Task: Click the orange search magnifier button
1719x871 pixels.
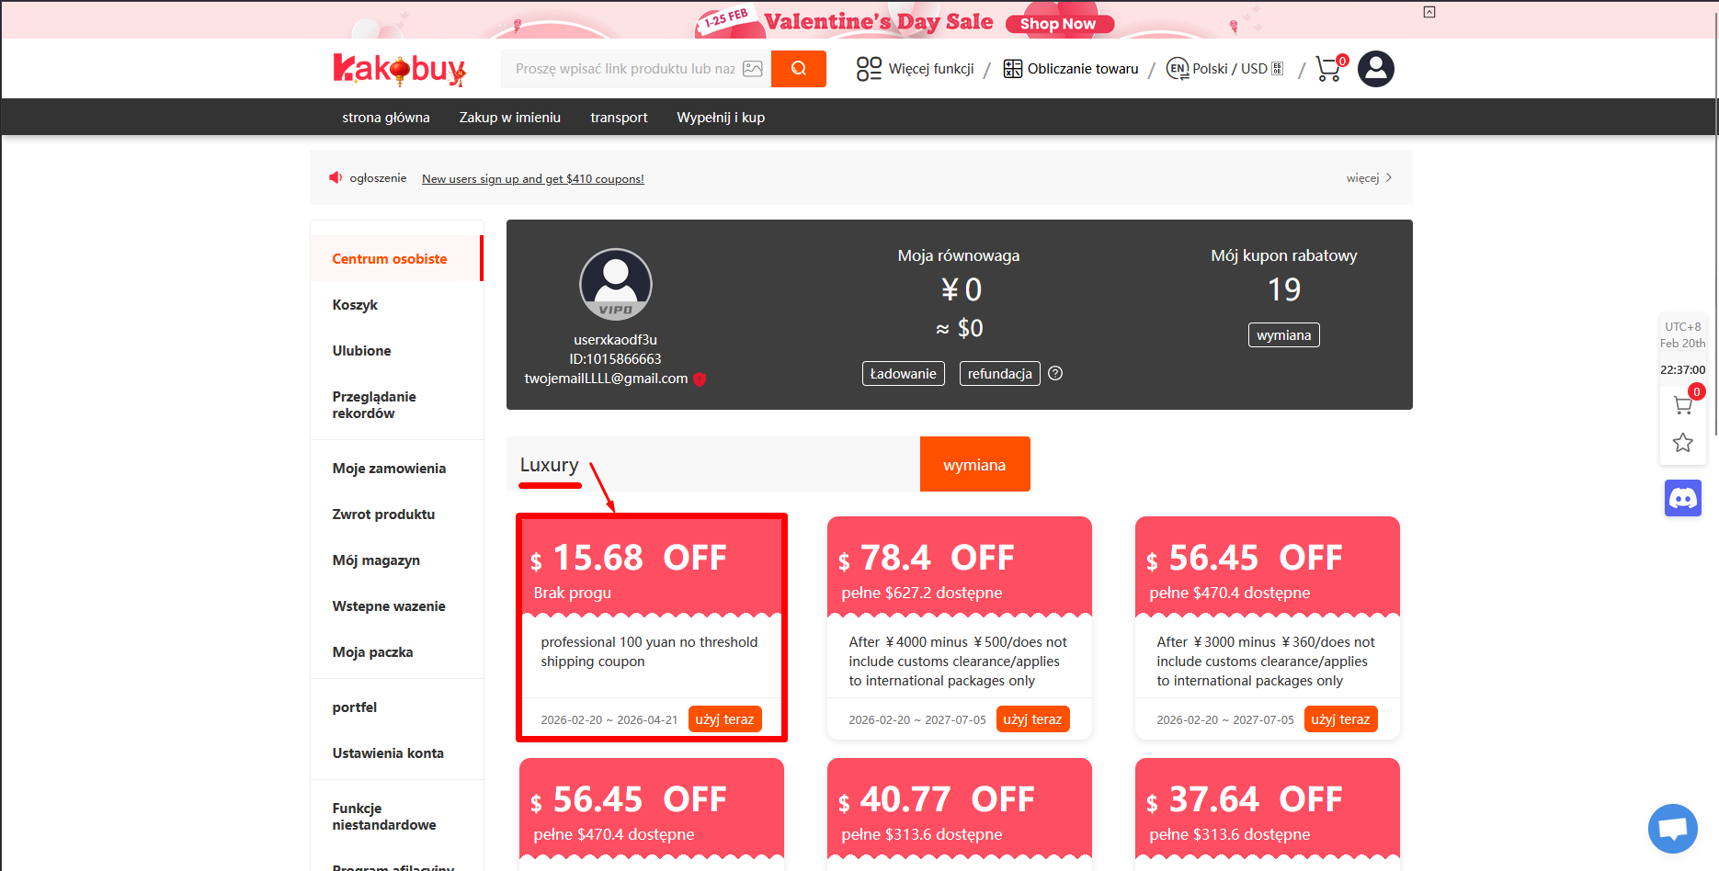Action: 798,69
